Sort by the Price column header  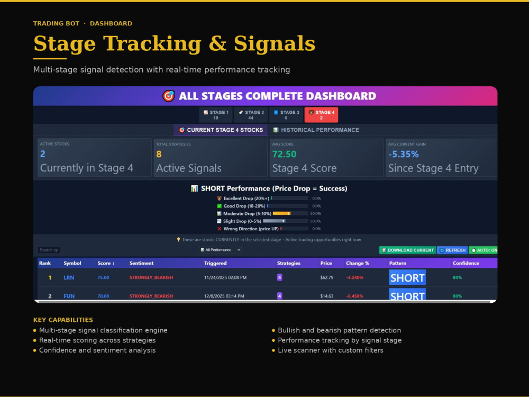pyautogui.click(x=326, y=263)
